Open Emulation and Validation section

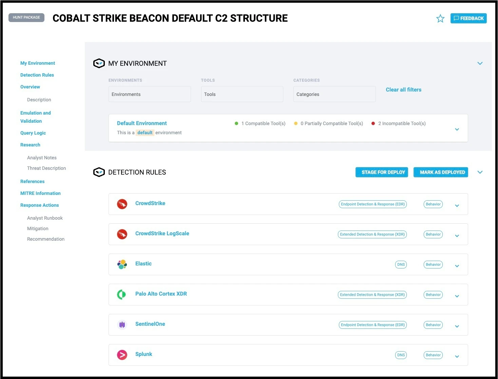click(x=35, y=117)
